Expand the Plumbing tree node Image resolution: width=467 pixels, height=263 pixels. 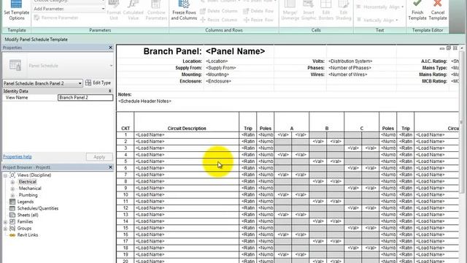[x=12, y=195]
